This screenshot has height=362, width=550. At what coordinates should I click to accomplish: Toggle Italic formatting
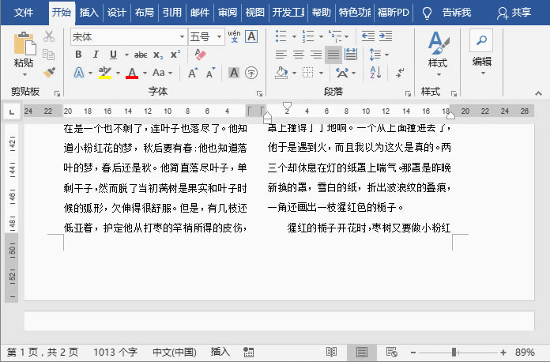(96, 55)
